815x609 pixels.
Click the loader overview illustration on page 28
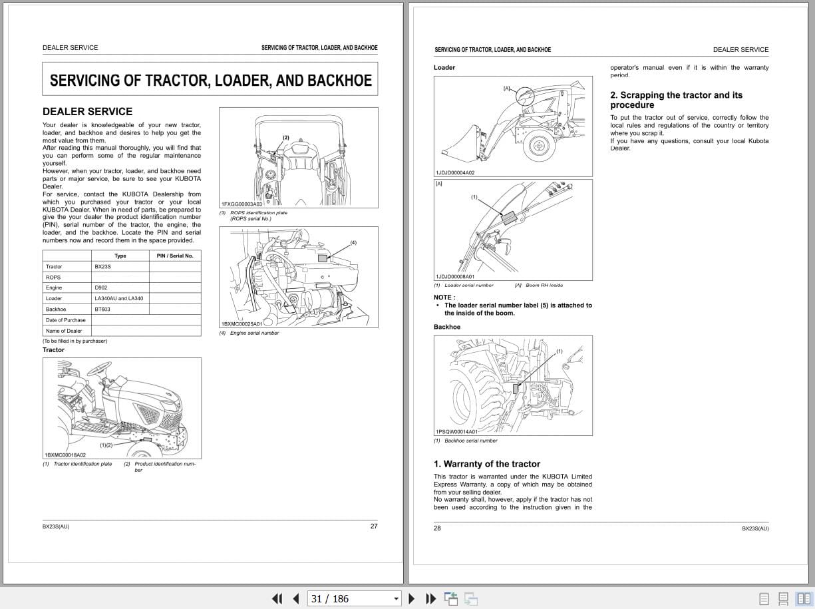pos(512,126)
